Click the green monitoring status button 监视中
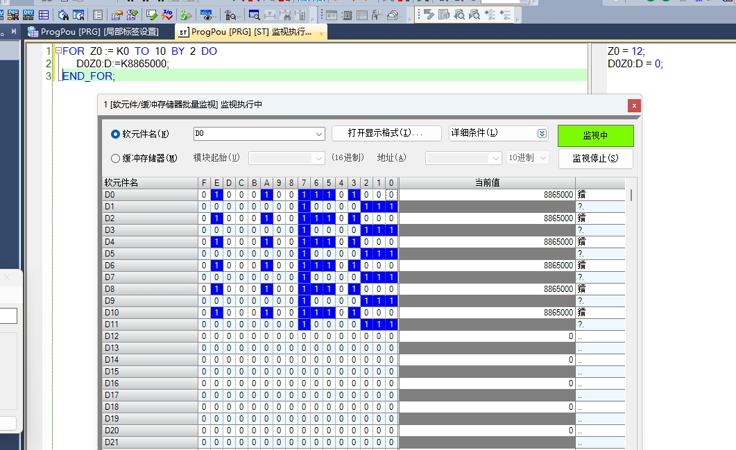736x450 pixels. click(595, 136)
